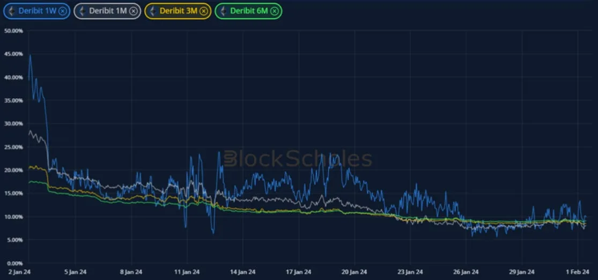Click the 14 Jan 24 date label
The width and height of the screenshot is (598, 280).
click(x=242, y=272)
